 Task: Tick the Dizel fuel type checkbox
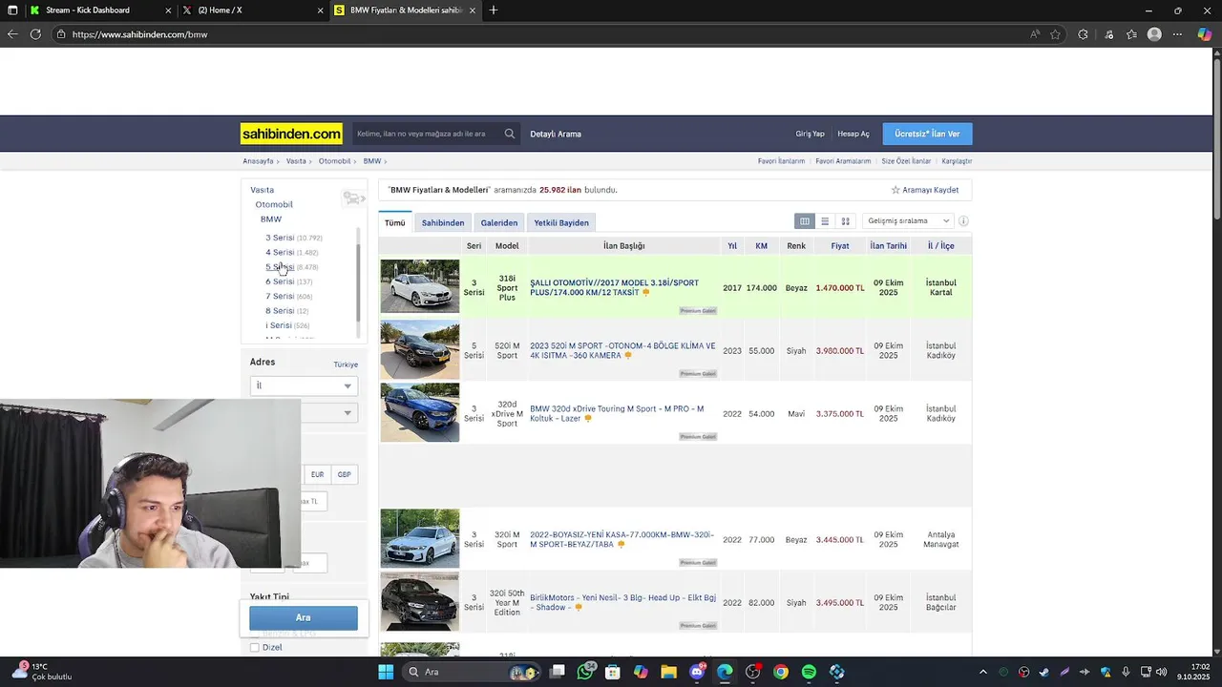tap(255, 647)
